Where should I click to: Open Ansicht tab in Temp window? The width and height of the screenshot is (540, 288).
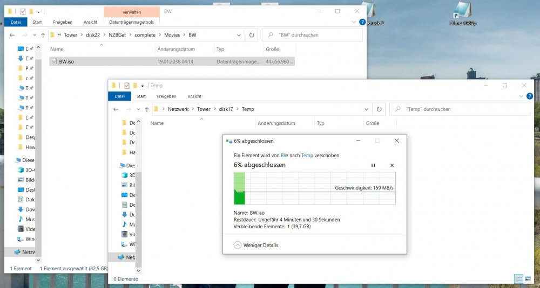(x=194, y=96)
